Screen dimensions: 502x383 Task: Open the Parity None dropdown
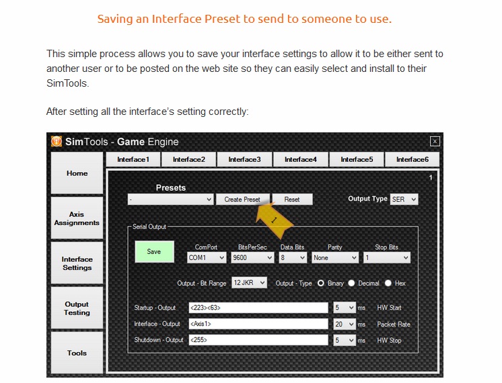coord(335,257)
